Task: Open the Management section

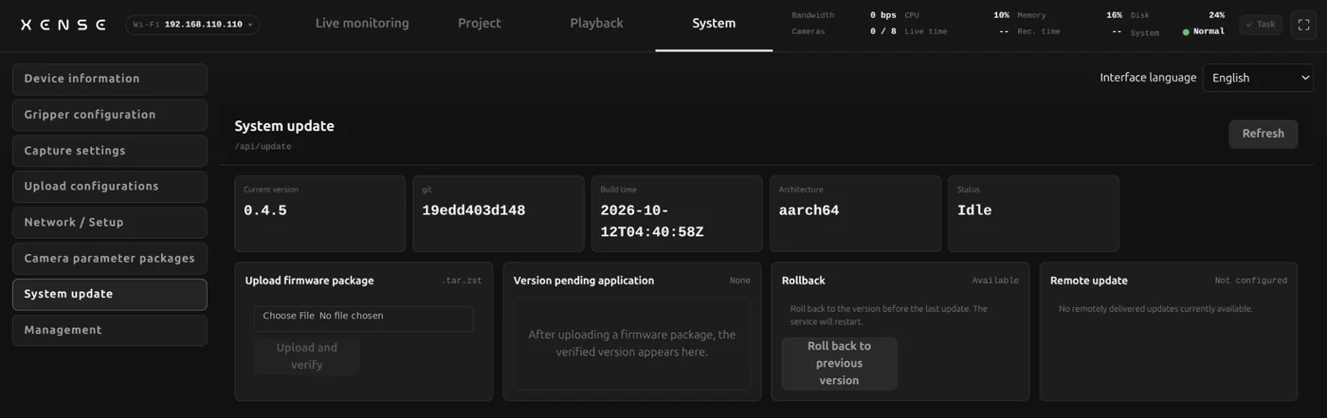Action: (110, 330)
